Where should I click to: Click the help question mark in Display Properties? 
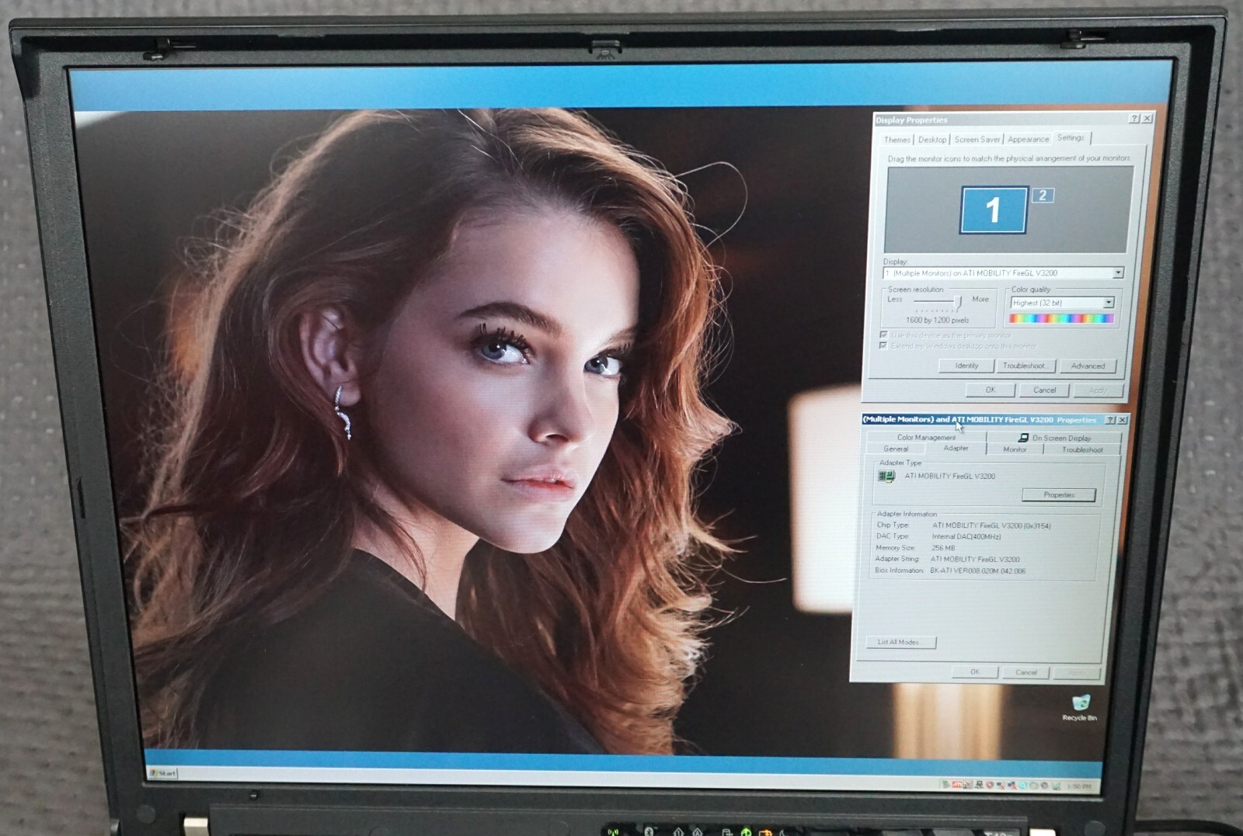1134,118
